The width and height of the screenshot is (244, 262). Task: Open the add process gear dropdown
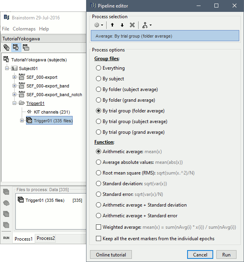tap(98, 25)
